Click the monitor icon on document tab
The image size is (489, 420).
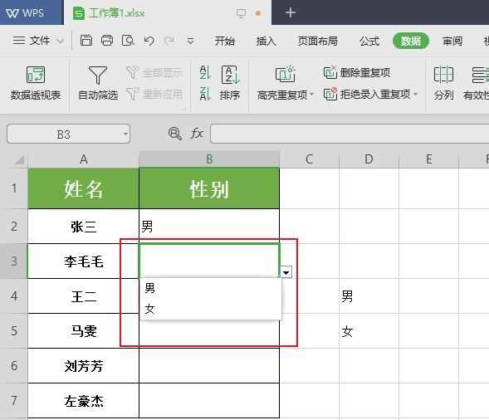[x=241, y=13]
